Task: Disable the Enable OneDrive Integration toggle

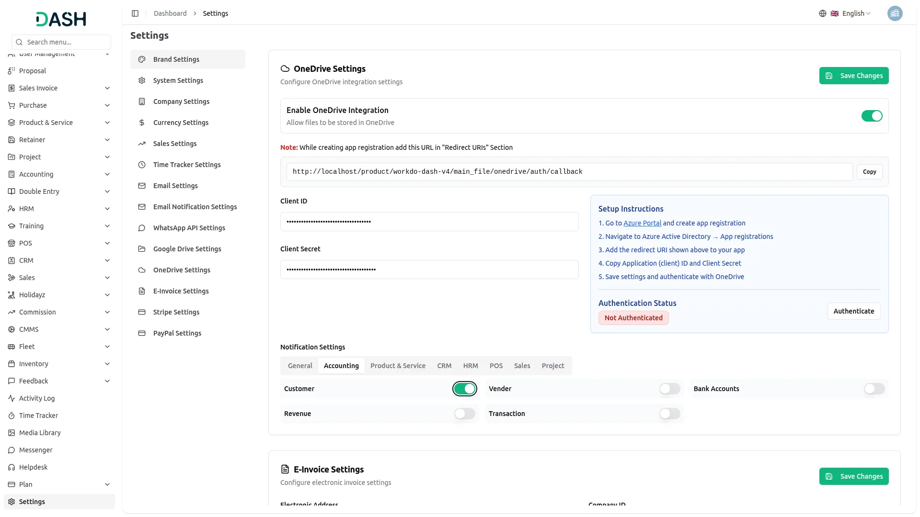Action: pos(872,116)
